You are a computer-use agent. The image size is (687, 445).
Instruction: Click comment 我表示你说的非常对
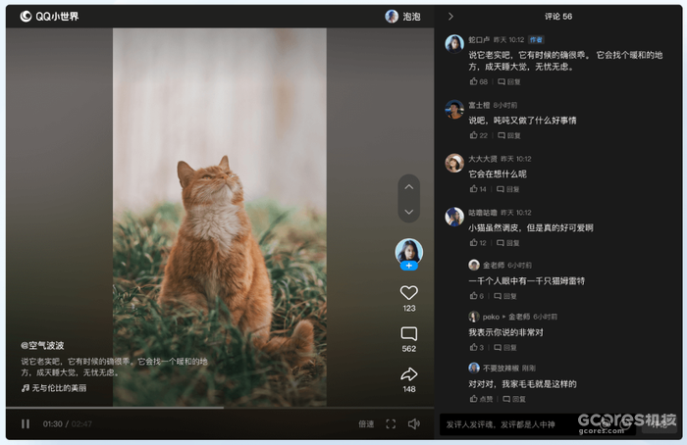(x=505, y=332)
